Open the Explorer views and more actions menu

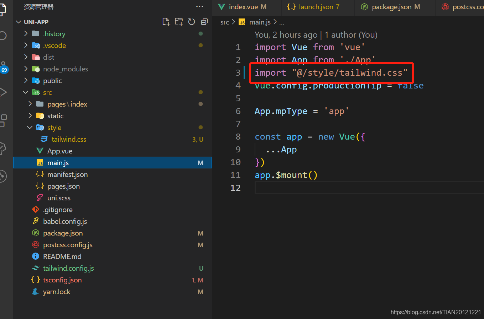(199, 6)
